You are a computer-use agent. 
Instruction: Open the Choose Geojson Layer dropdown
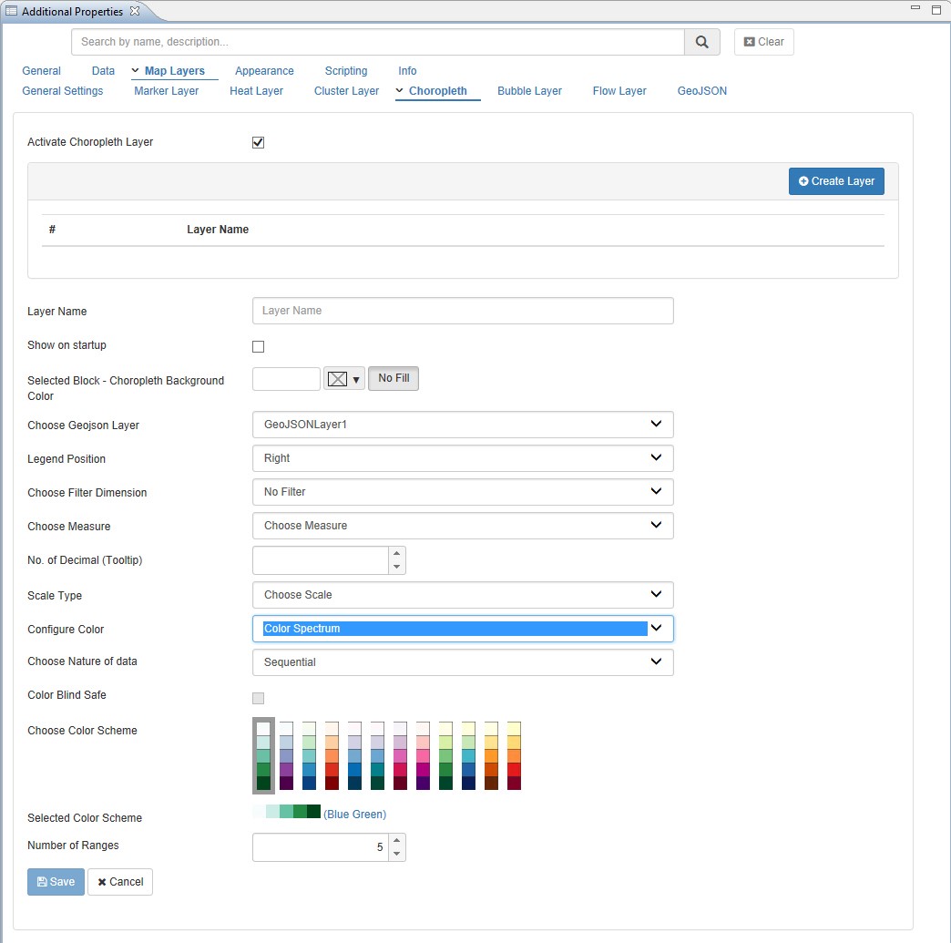click(x=463, y=425)
